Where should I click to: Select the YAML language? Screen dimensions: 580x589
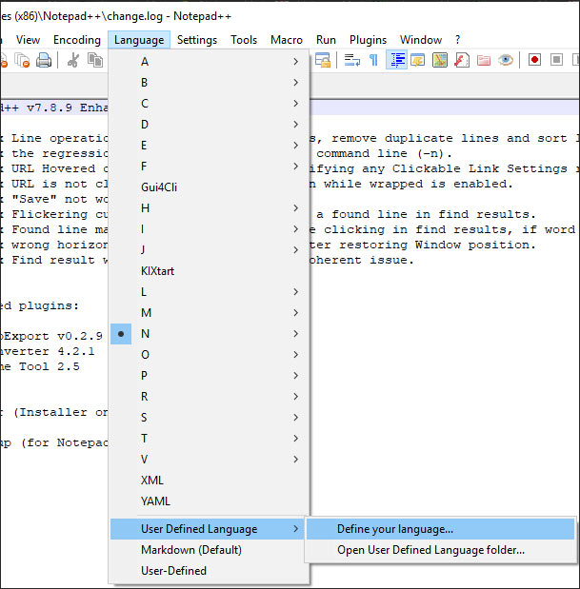(209, 501)
